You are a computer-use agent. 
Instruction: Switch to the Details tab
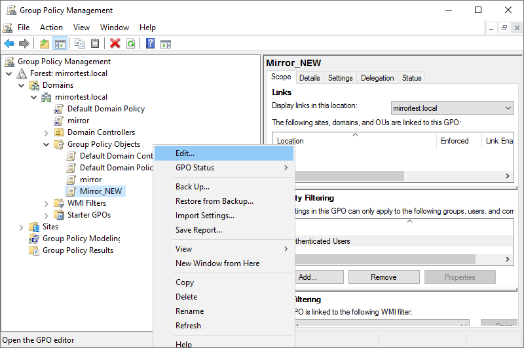click(309, 78)
